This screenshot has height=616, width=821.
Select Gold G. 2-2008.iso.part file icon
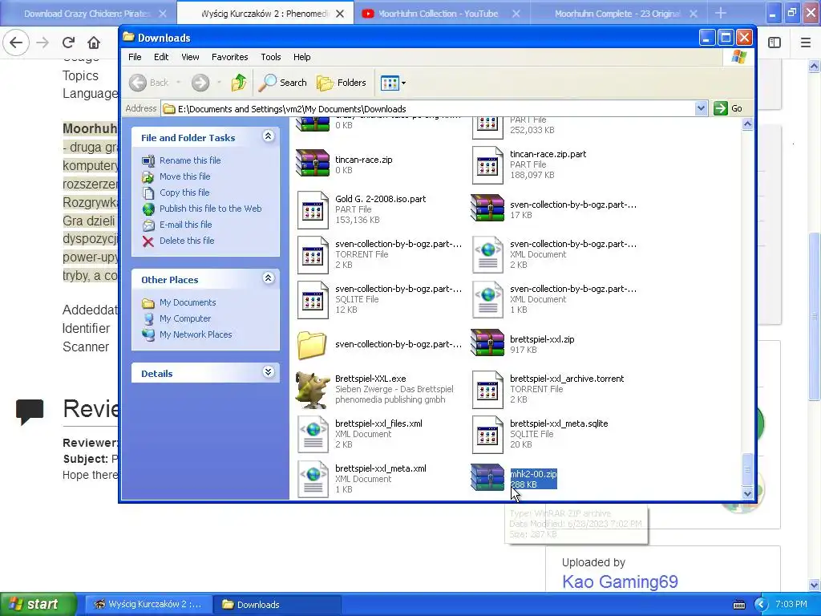(313, 210)
